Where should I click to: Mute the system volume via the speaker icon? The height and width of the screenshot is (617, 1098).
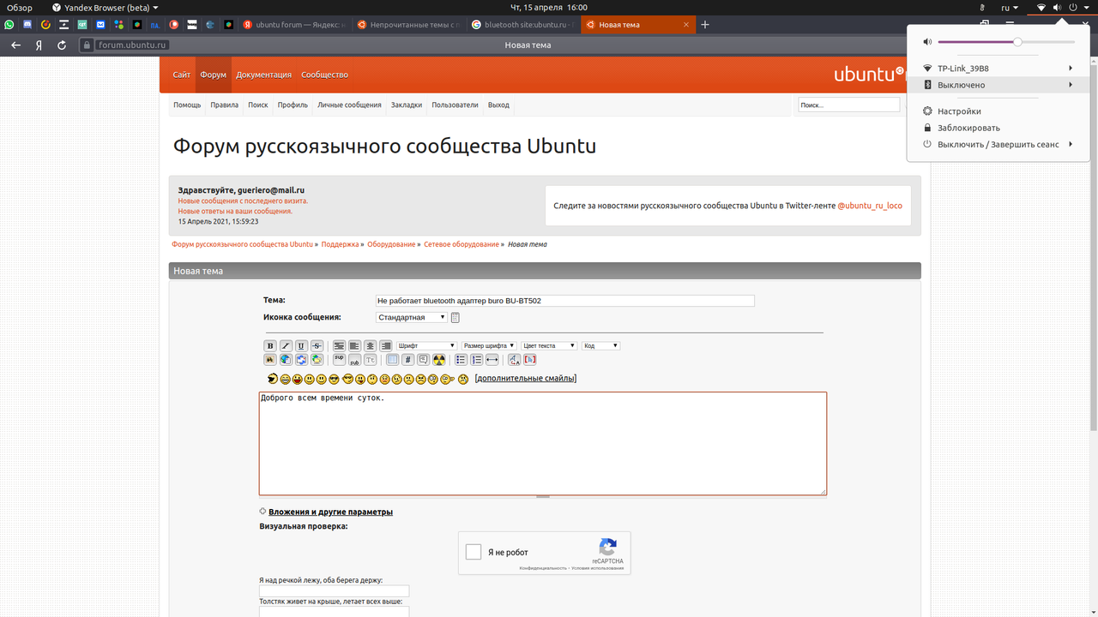pos(926,40)
